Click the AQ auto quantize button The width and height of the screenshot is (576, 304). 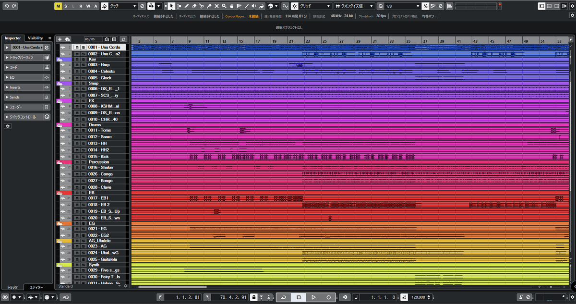[65, 297]
